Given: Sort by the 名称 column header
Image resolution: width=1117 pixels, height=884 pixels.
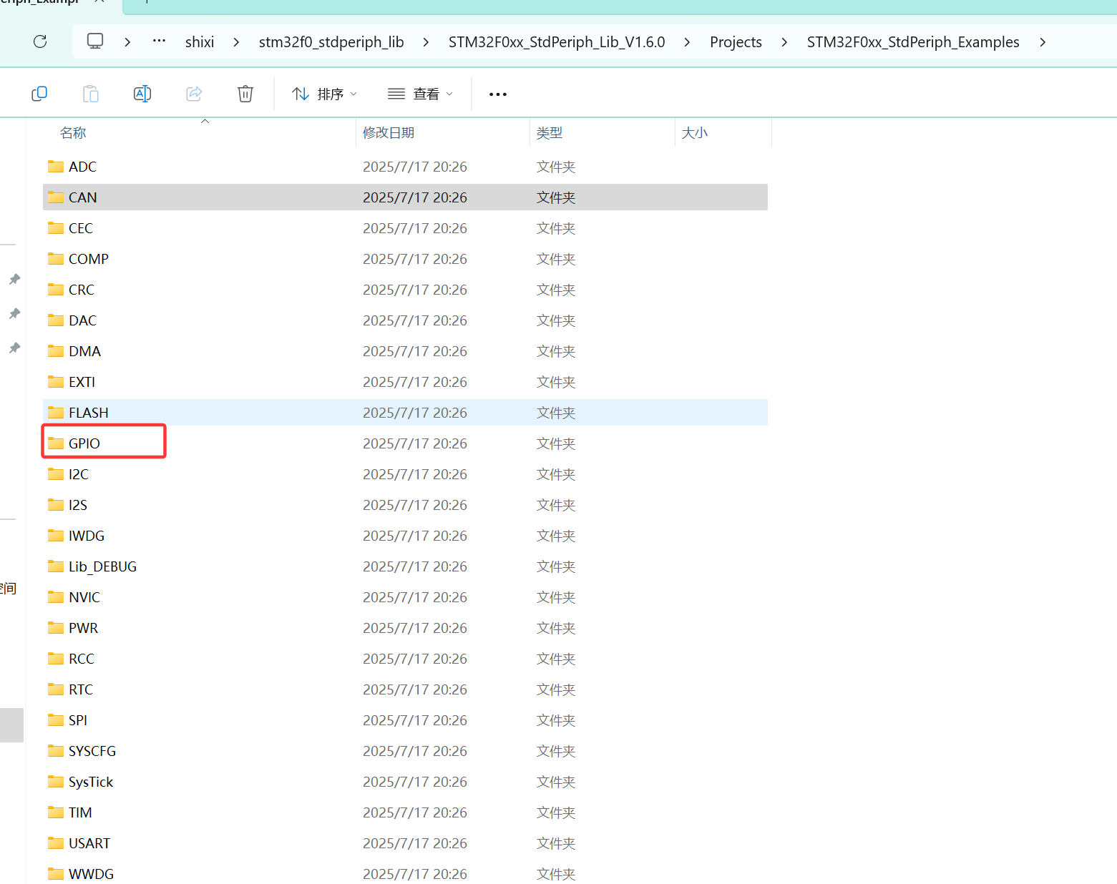Looking at the screenshot, I should pos(73,133).
